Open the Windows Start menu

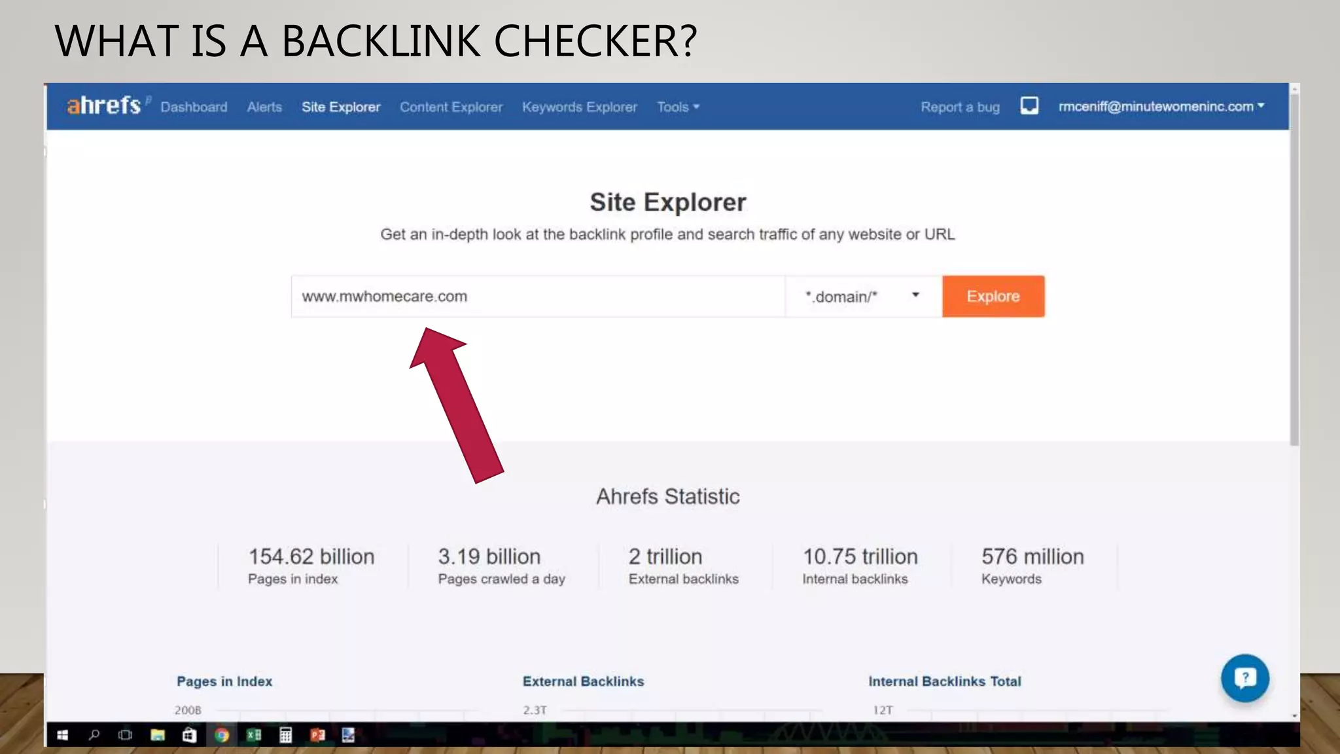(63, 735)
